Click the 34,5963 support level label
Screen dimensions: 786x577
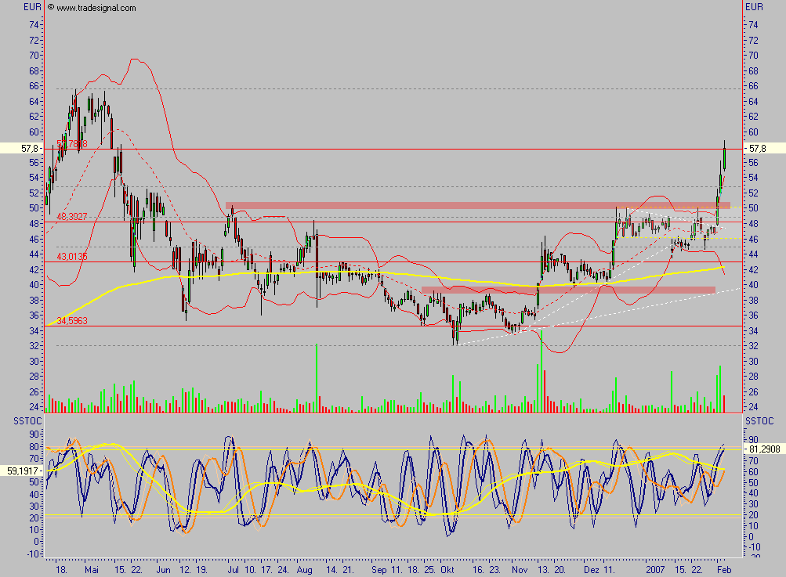click(71, 321)
